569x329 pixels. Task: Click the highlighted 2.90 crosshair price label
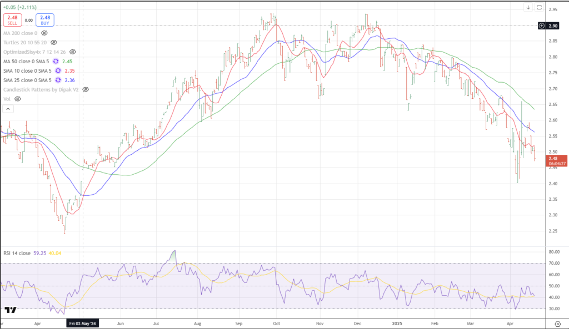tap(553, 26)
